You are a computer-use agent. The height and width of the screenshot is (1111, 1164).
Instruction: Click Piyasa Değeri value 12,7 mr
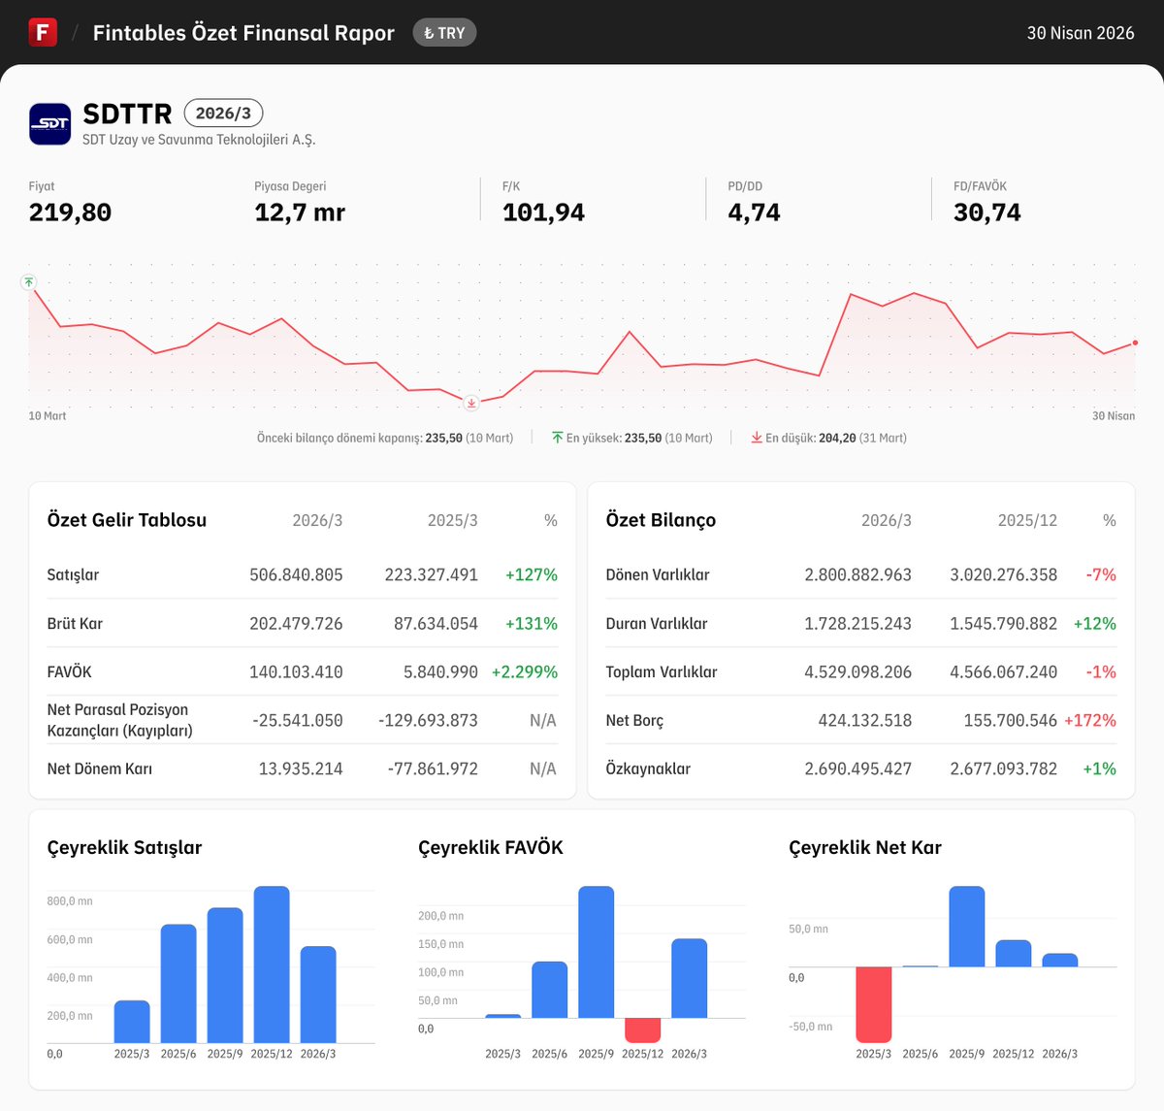pyautogui.click(x=300, y=212)
